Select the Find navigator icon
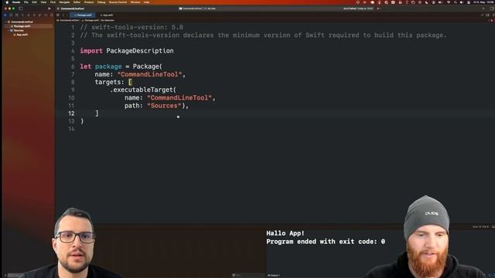 (x=22, y=15)
